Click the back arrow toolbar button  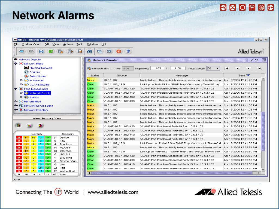pyautogui.click(x=22, y=51)
